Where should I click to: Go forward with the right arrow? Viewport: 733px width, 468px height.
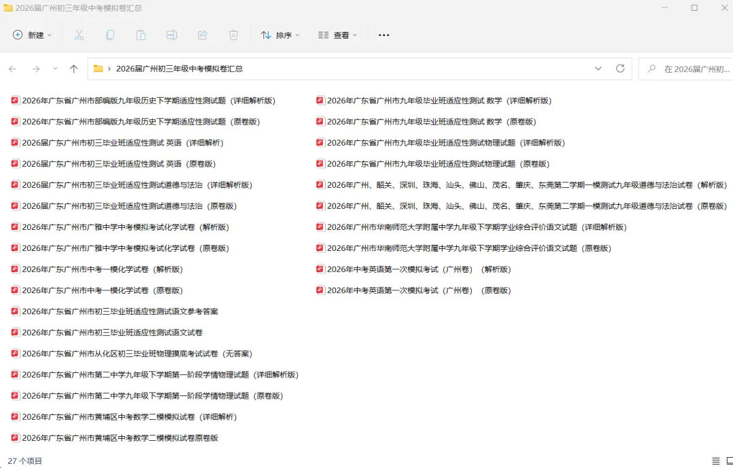pos(36,69)
